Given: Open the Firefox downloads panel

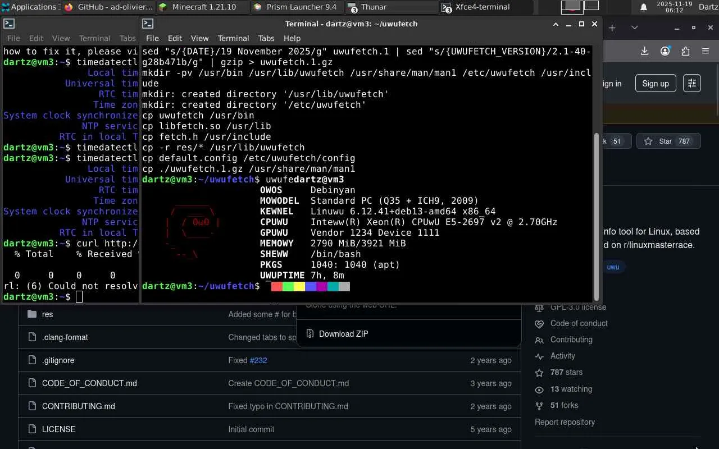Looking at the screenshot, I should pyautogui.click(x=645, y=51).
